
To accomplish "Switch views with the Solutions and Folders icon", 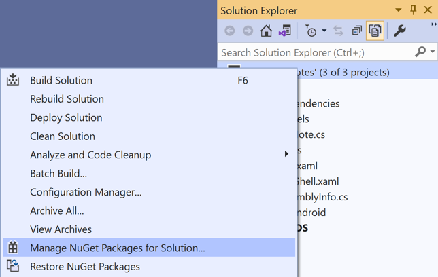I will point(284,31).
